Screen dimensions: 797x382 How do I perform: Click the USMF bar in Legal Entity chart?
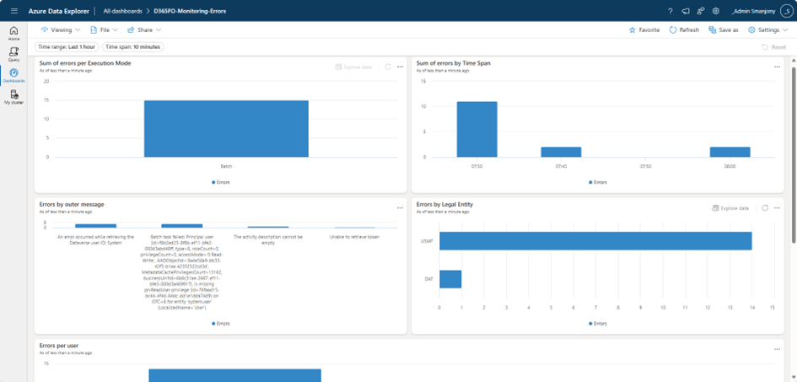tap(595, 241)
